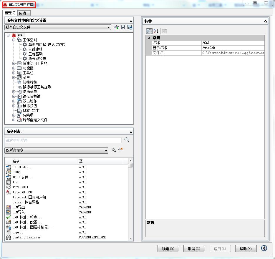Click the 确定 button

tap(168, 248)
